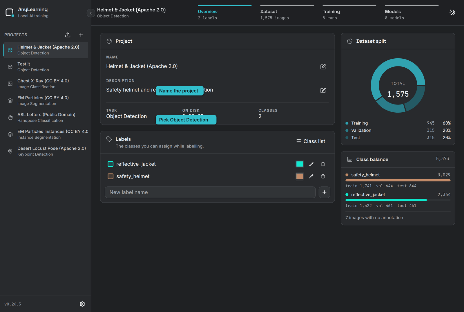Viewport: 464px width, 312px height.
Task: Delete the safety_helmet label
Action: (x=323, y=176)
